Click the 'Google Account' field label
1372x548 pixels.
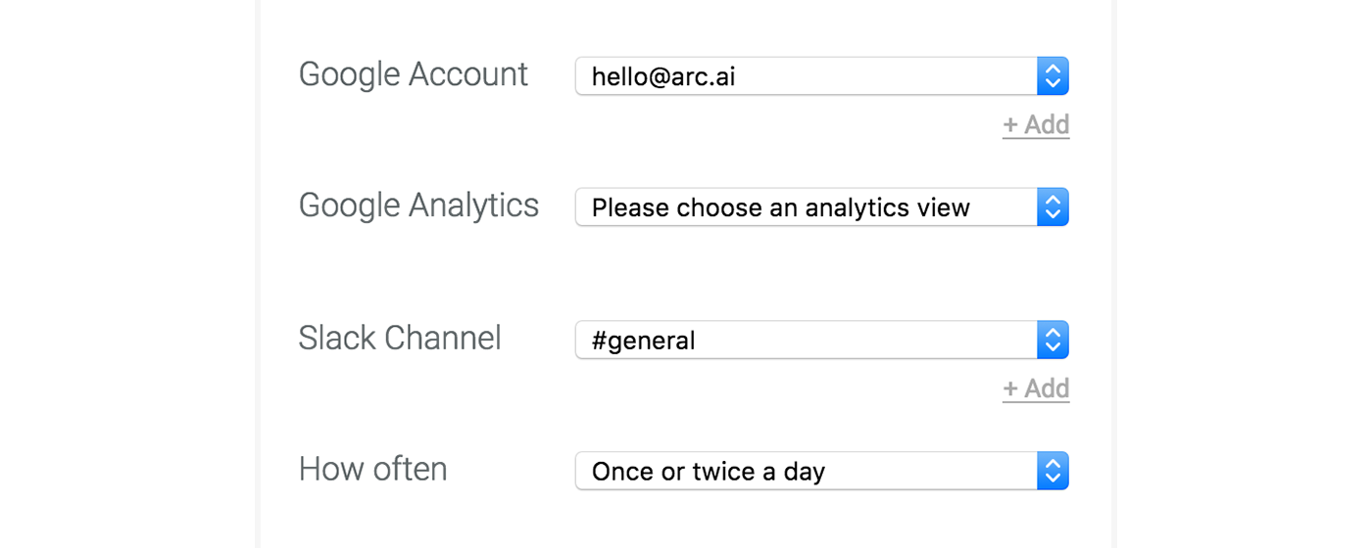pos(414,74)
